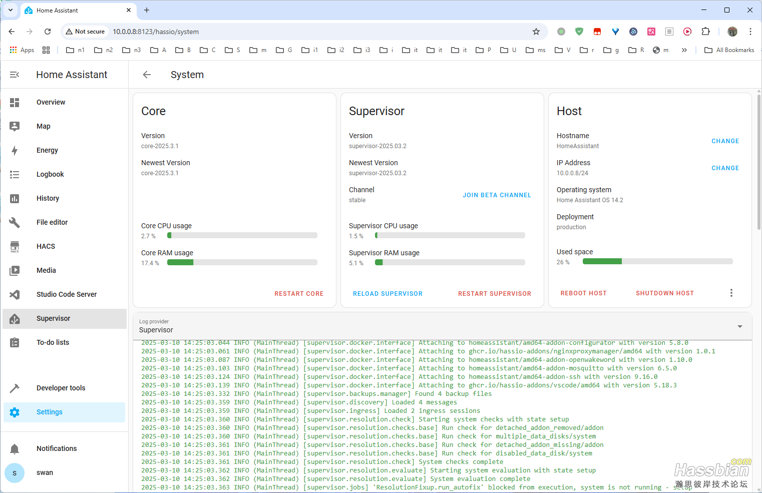Image resolution: width=762 pixels, height=493 pixels.
Task: Click RESTART SUPERVISOR button
Action: 495,294
